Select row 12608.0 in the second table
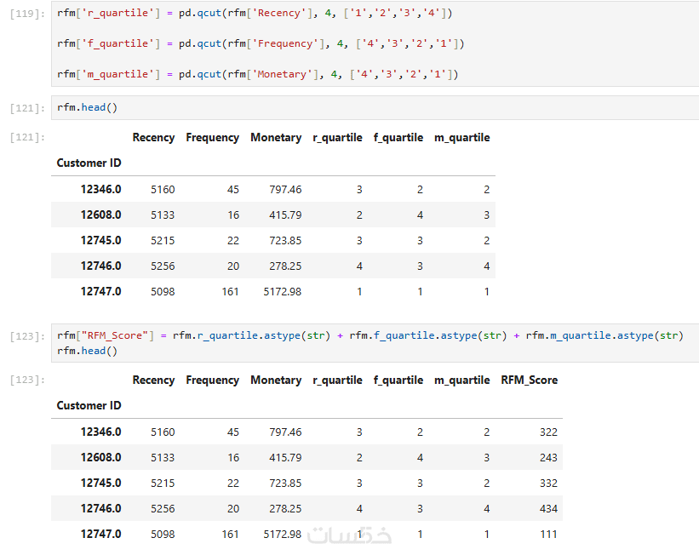The image size is (699, 555). 100,457
